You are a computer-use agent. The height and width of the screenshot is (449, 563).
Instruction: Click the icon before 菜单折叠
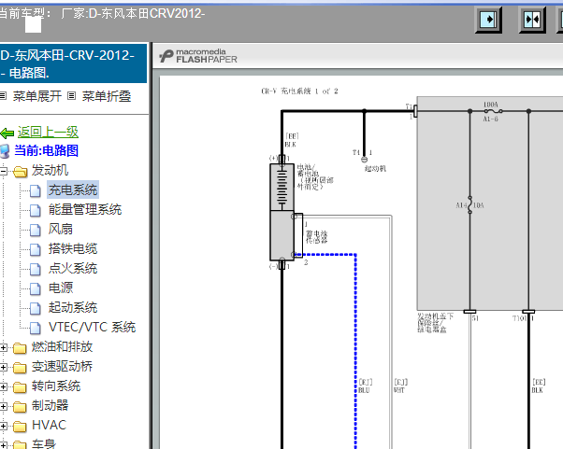72,95
